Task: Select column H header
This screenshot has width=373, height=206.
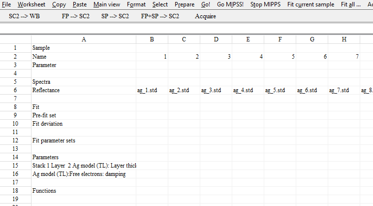Action: tap(344, 39)
